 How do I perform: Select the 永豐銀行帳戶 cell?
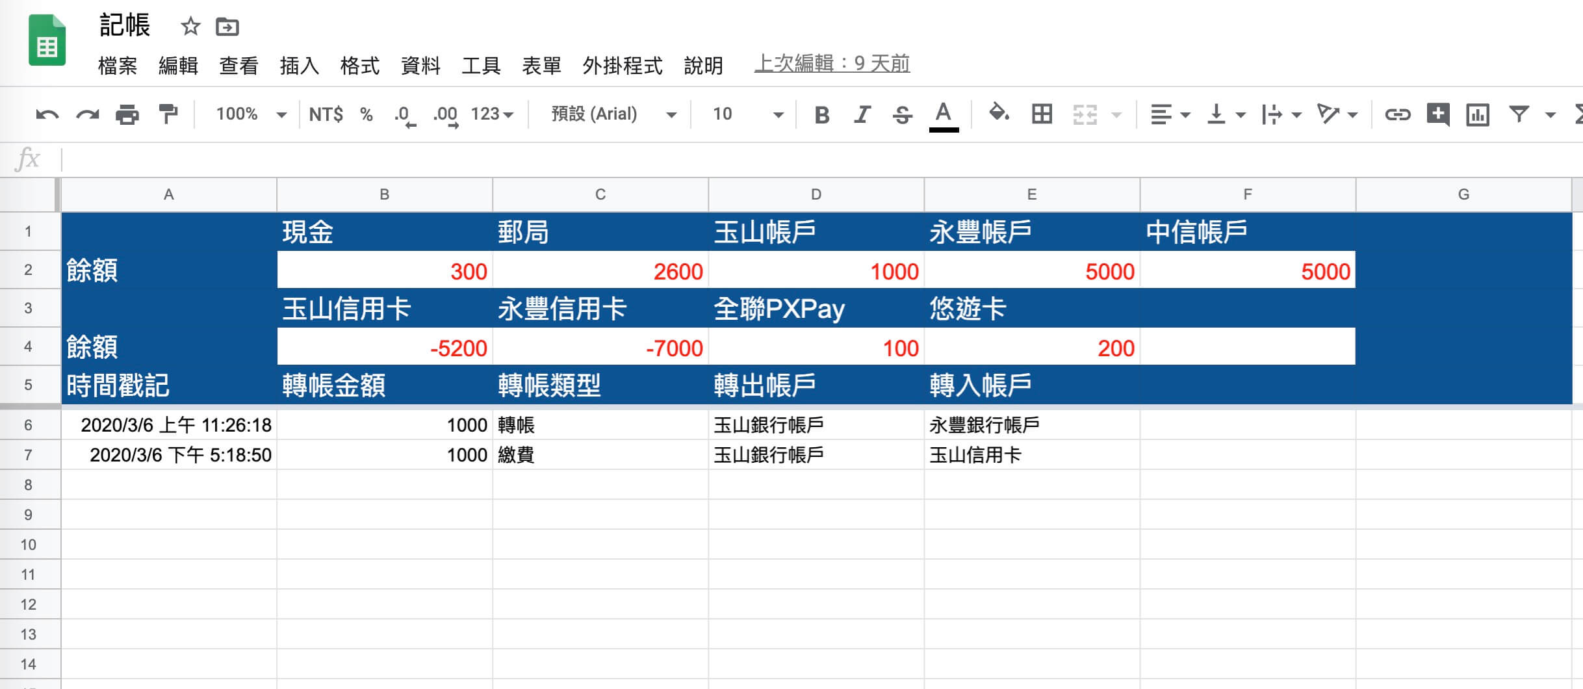(x=1032, y=425)
